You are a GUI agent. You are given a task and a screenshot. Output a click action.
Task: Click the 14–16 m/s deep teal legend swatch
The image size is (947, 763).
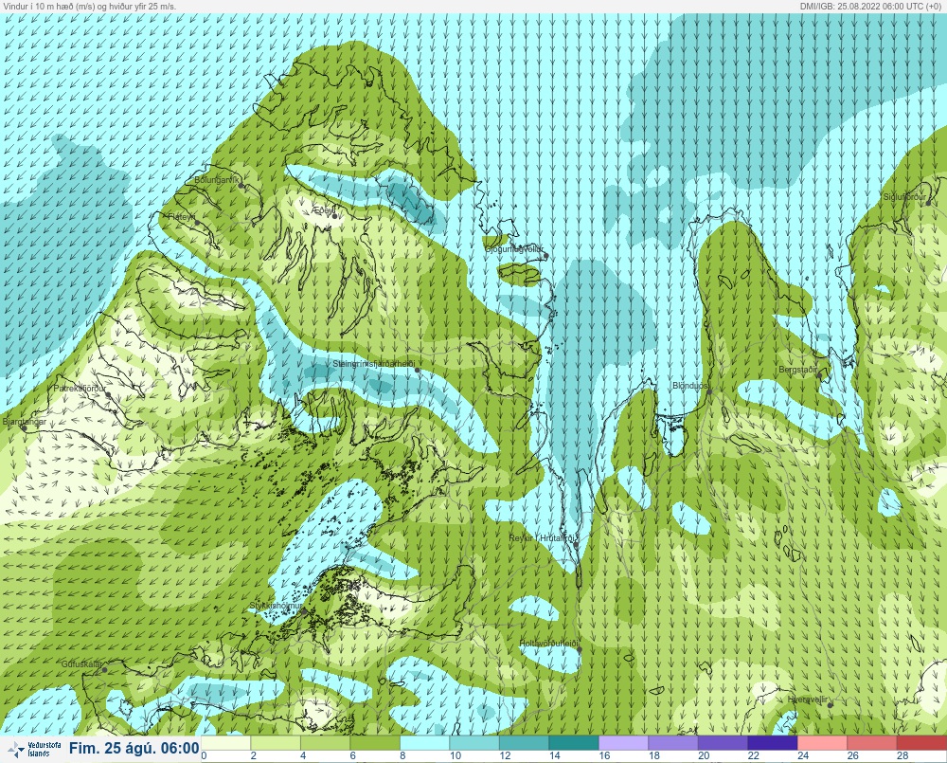[574, 742]
